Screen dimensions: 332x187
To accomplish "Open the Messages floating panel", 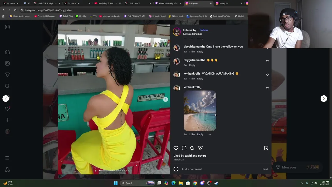I will click(x=297, y=167).
